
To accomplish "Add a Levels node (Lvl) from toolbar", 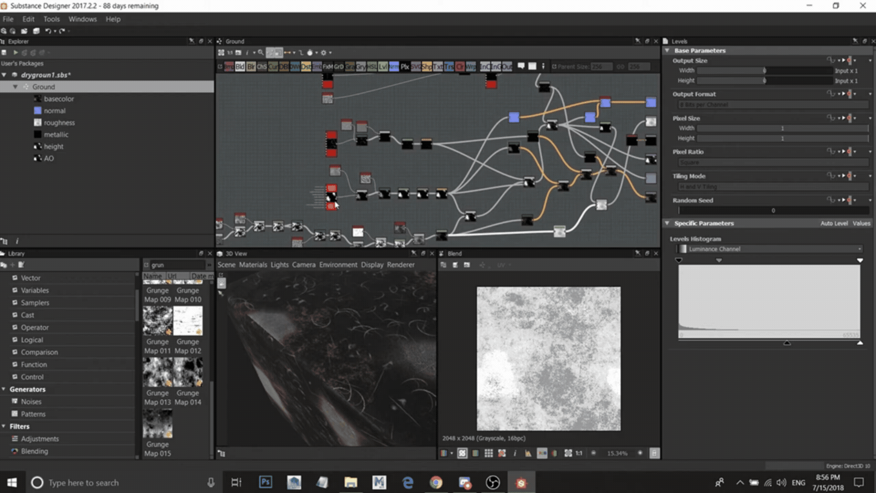I will pyautogui.click(x=383, y=67).
